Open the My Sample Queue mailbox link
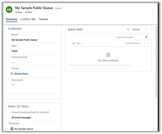The width and height of the screenshot is (162, 134). tap(24, 129)
